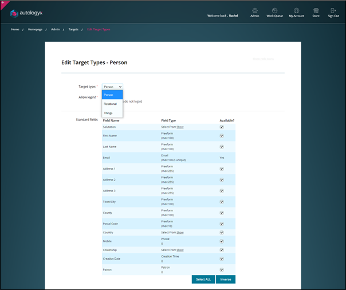Click the Field Type column header

[168, 120]
